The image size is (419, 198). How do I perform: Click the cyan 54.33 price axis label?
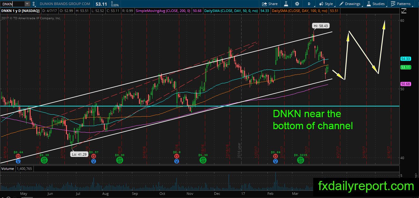(405, 59)
